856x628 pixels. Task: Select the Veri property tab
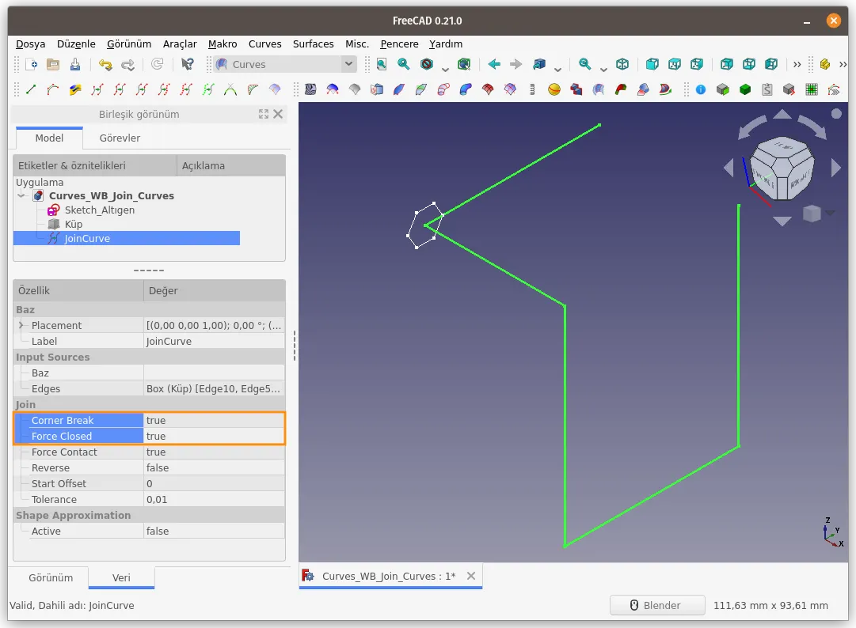(121, 578)
